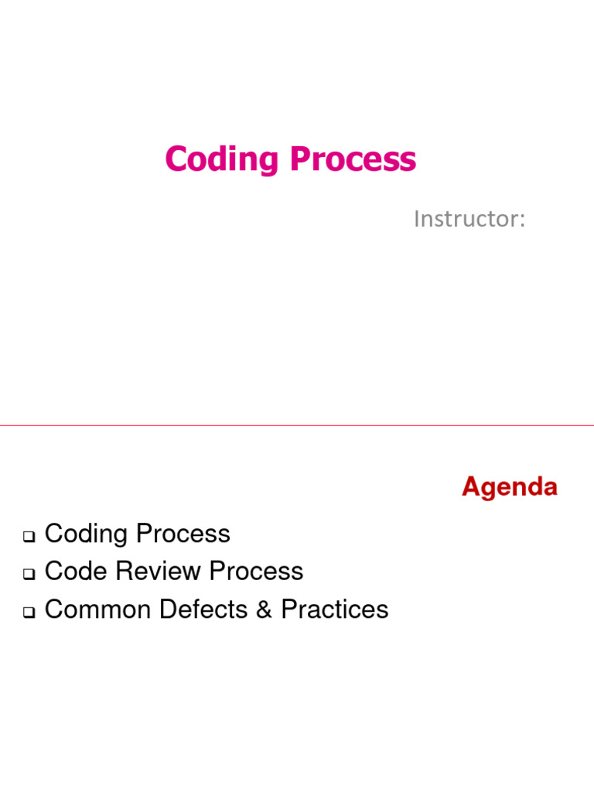Screen dimensions: 594x792
Task: Click "Coding" in the first agenda item
Action: click(x=84, y=534)
